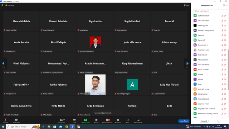The image size is (229, 129).
Task: Expand video options next to Start Video
Action: (x=21, y=120)
